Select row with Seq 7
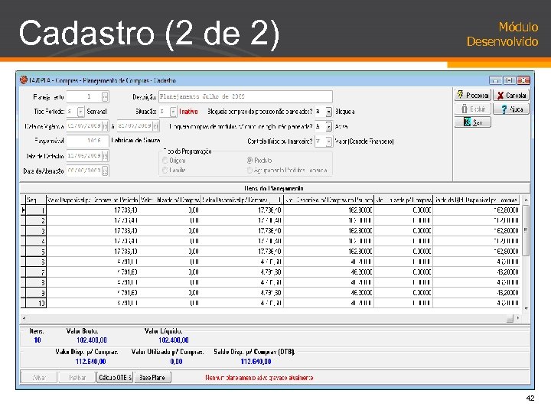 270,272
